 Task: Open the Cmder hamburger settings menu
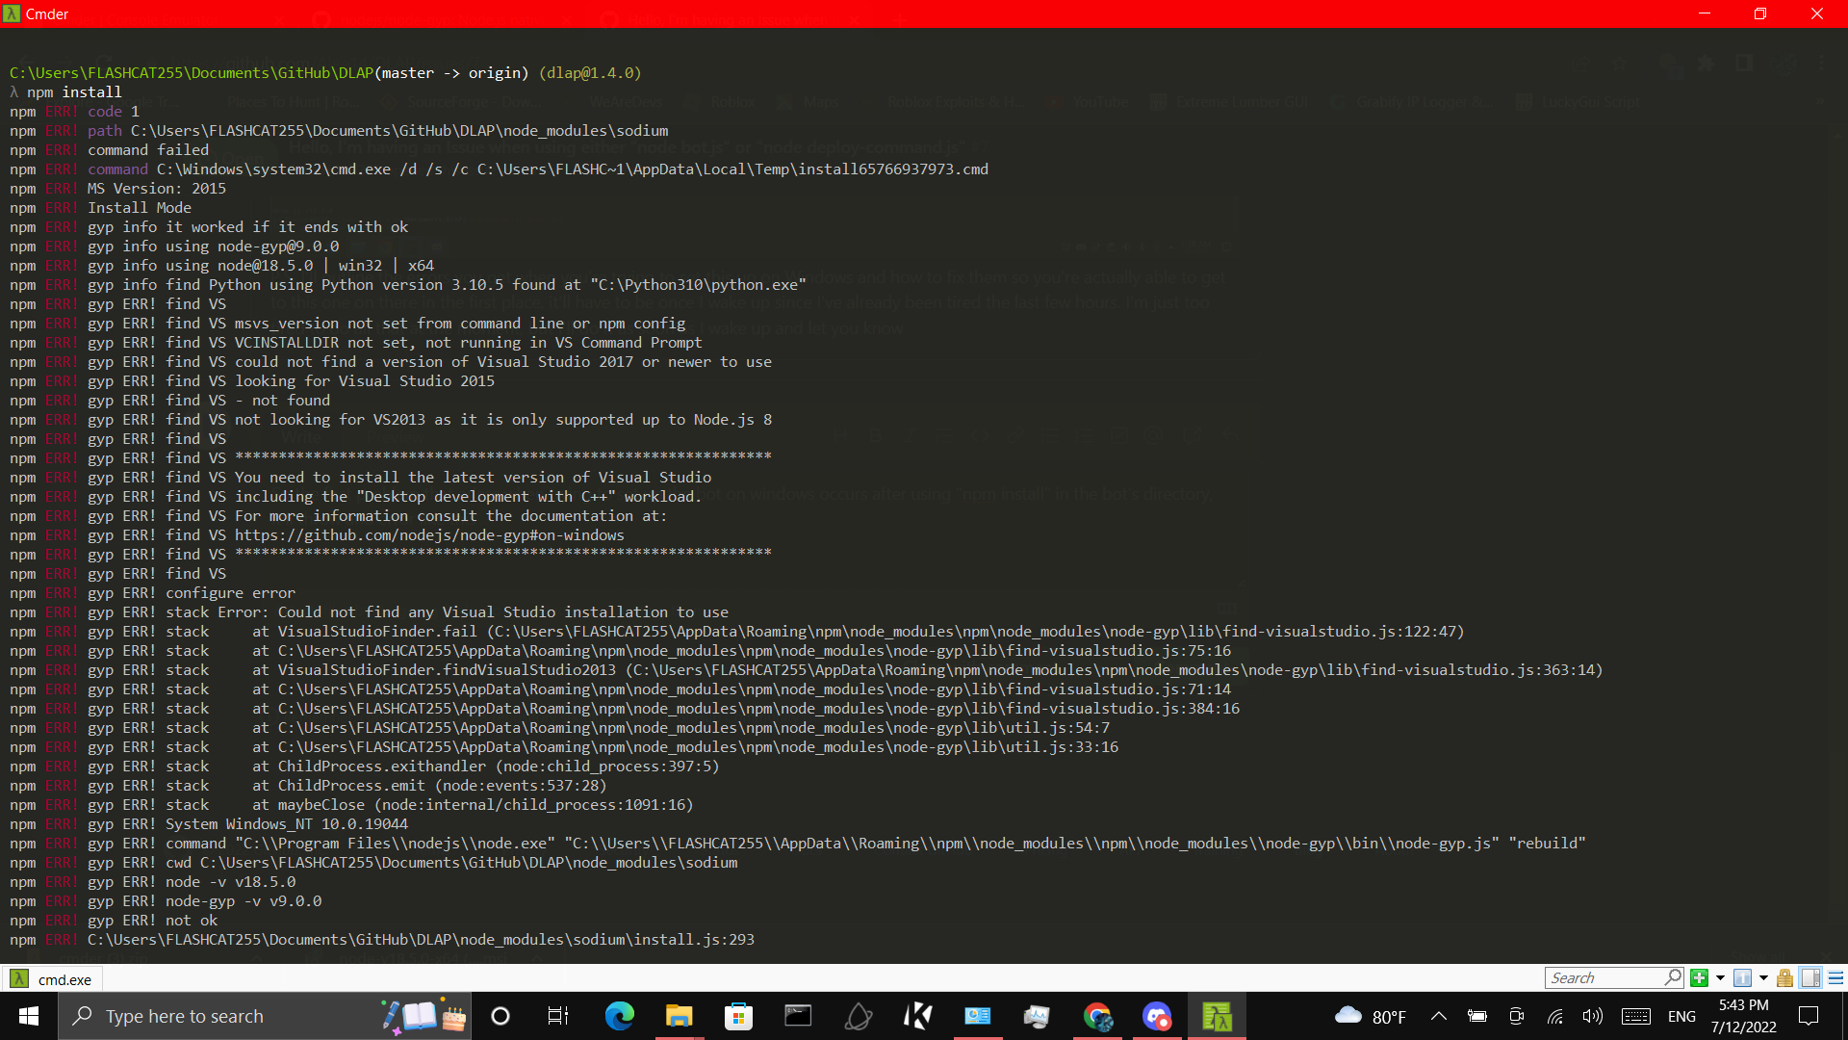[1835, 978]
